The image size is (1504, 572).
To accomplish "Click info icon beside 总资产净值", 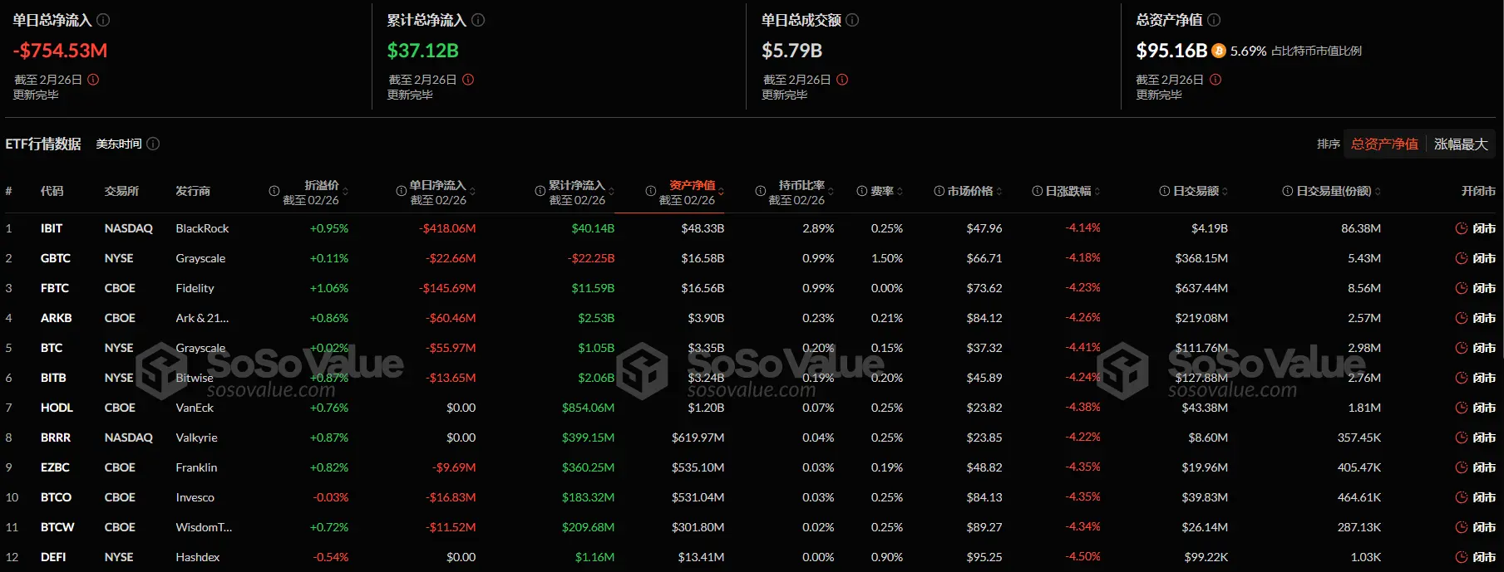I will pyautogui.click(x=1214, y=20).
